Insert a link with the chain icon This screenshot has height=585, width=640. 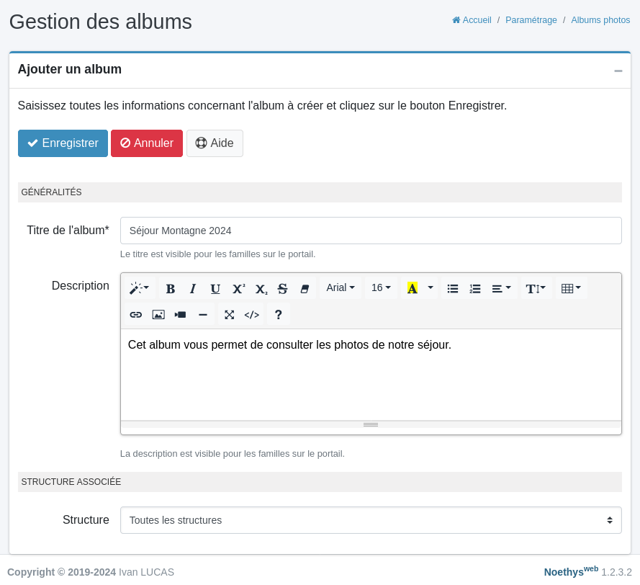(135, 315)
